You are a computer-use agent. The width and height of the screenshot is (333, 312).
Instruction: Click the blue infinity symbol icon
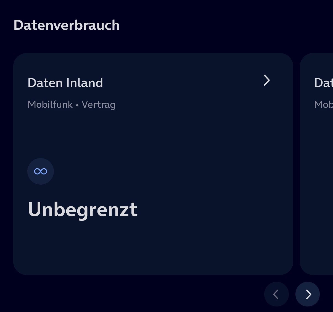(x=41, y=171)
